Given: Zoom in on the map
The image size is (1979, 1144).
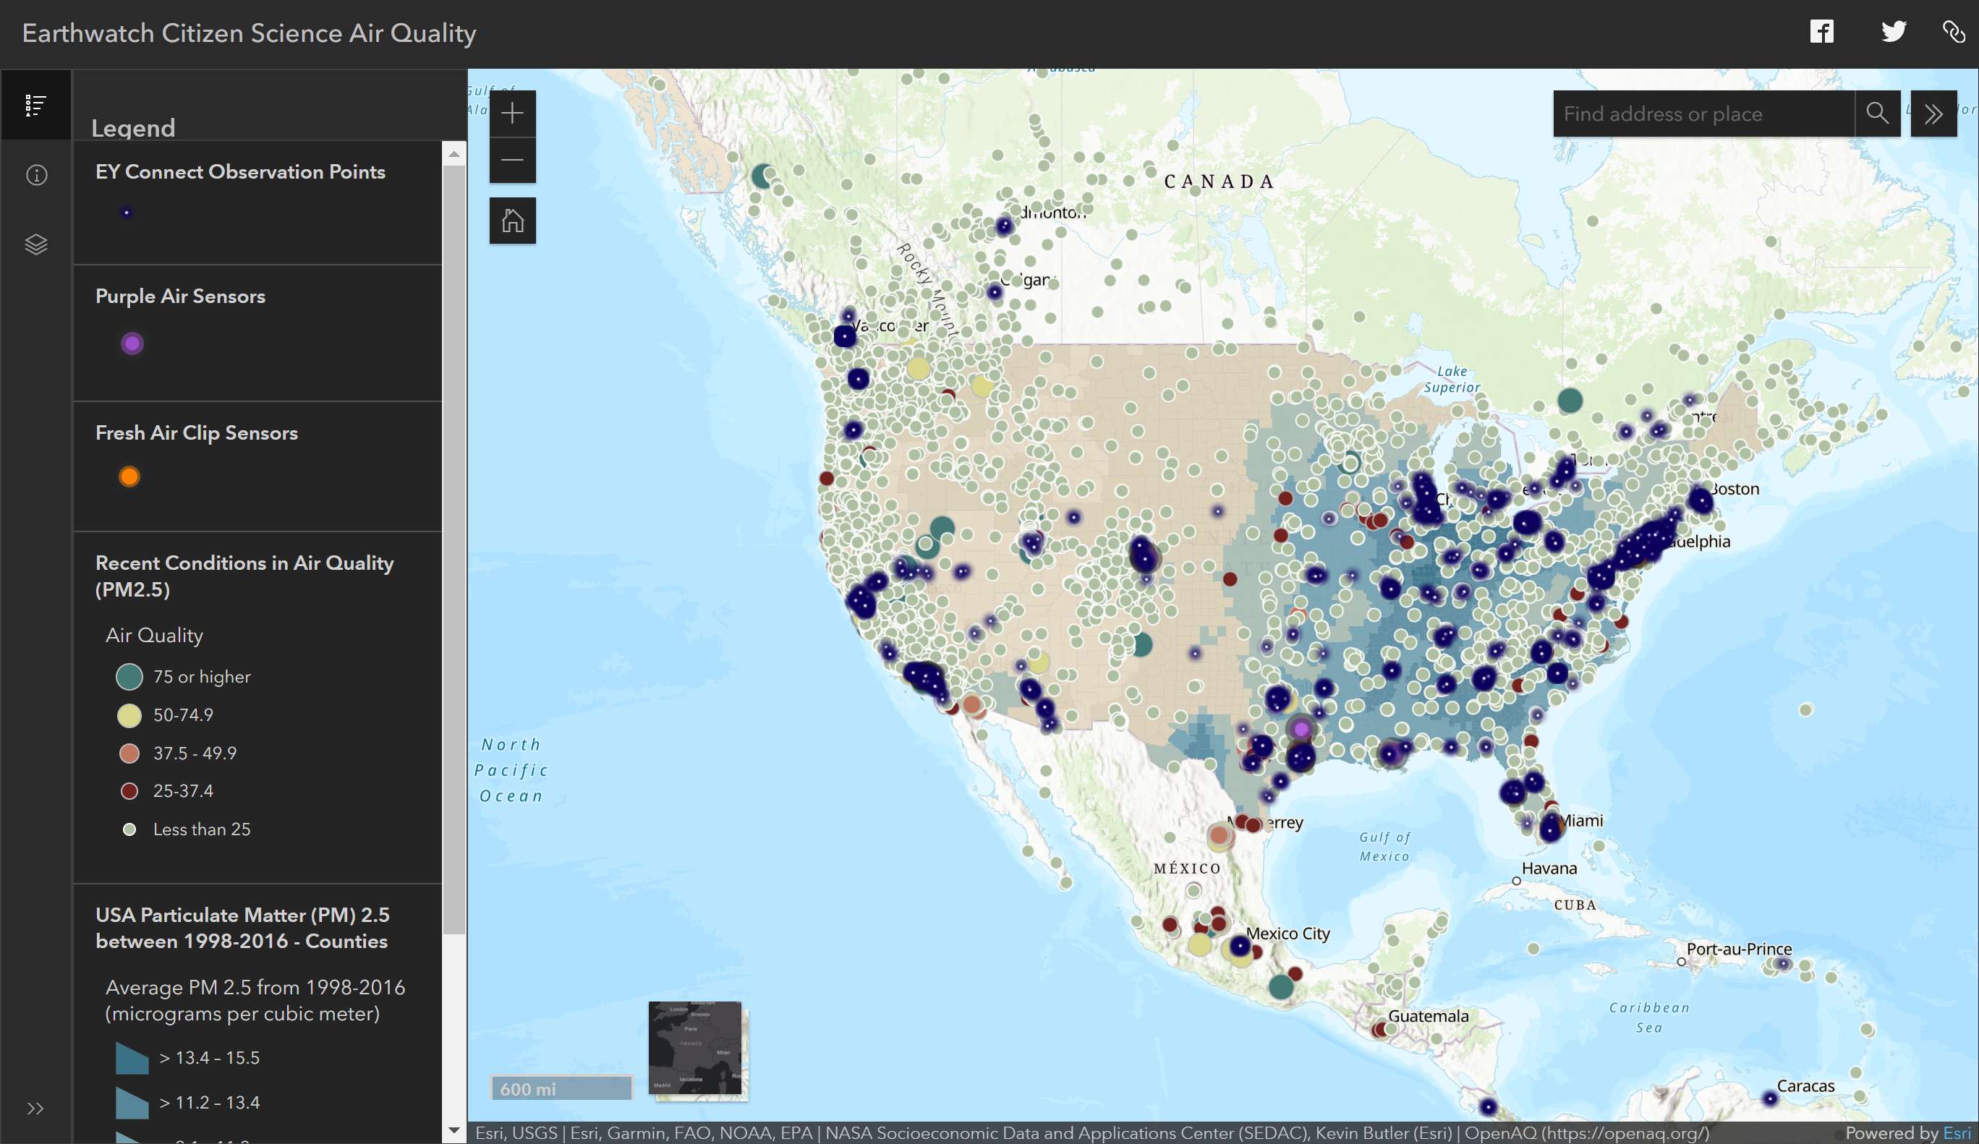Looking at the screenshot, I should pyautogui.click(x=512, y=112).
